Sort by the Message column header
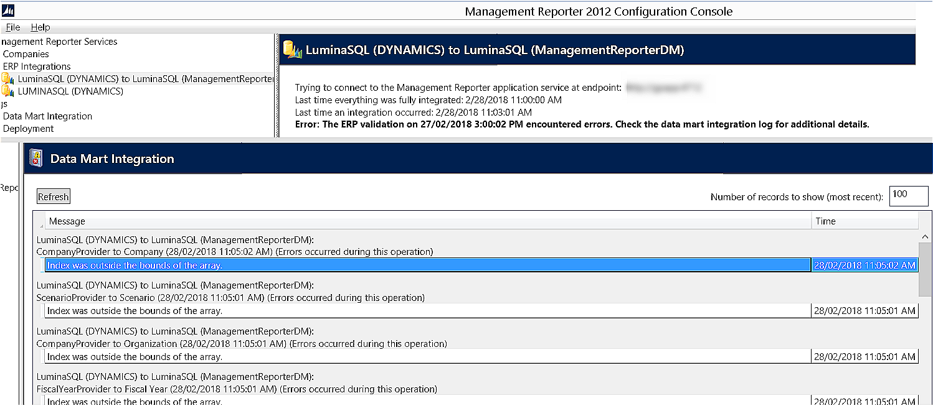The height and width of the screenshot is (411, 933). point(429,221)
